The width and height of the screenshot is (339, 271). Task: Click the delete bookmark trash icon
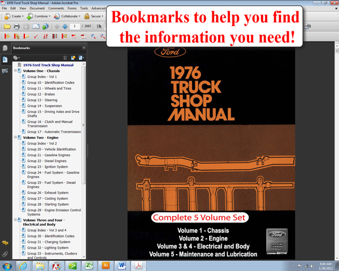click(x=66, y=58)
